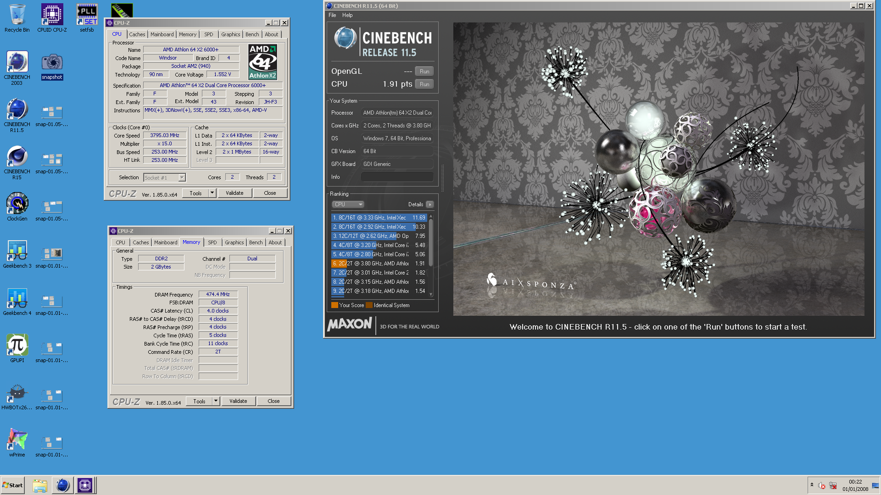Switch to SPD tab in upper CPU-Z

[209, 34]
